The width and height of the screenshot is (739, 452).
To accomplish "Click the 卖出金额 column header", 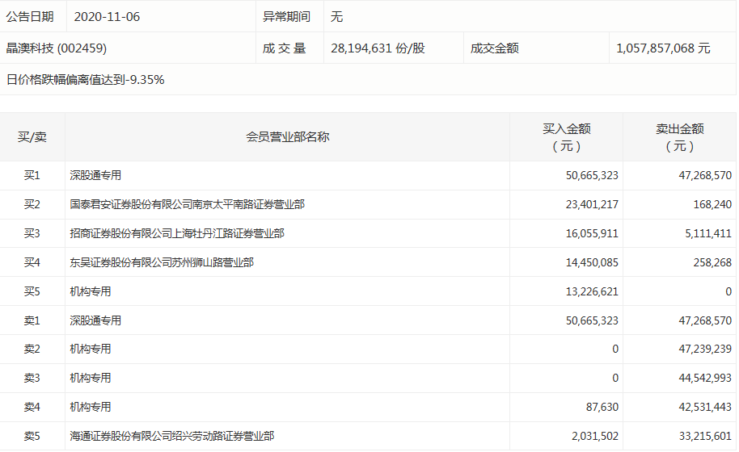I will coord(679,136).
